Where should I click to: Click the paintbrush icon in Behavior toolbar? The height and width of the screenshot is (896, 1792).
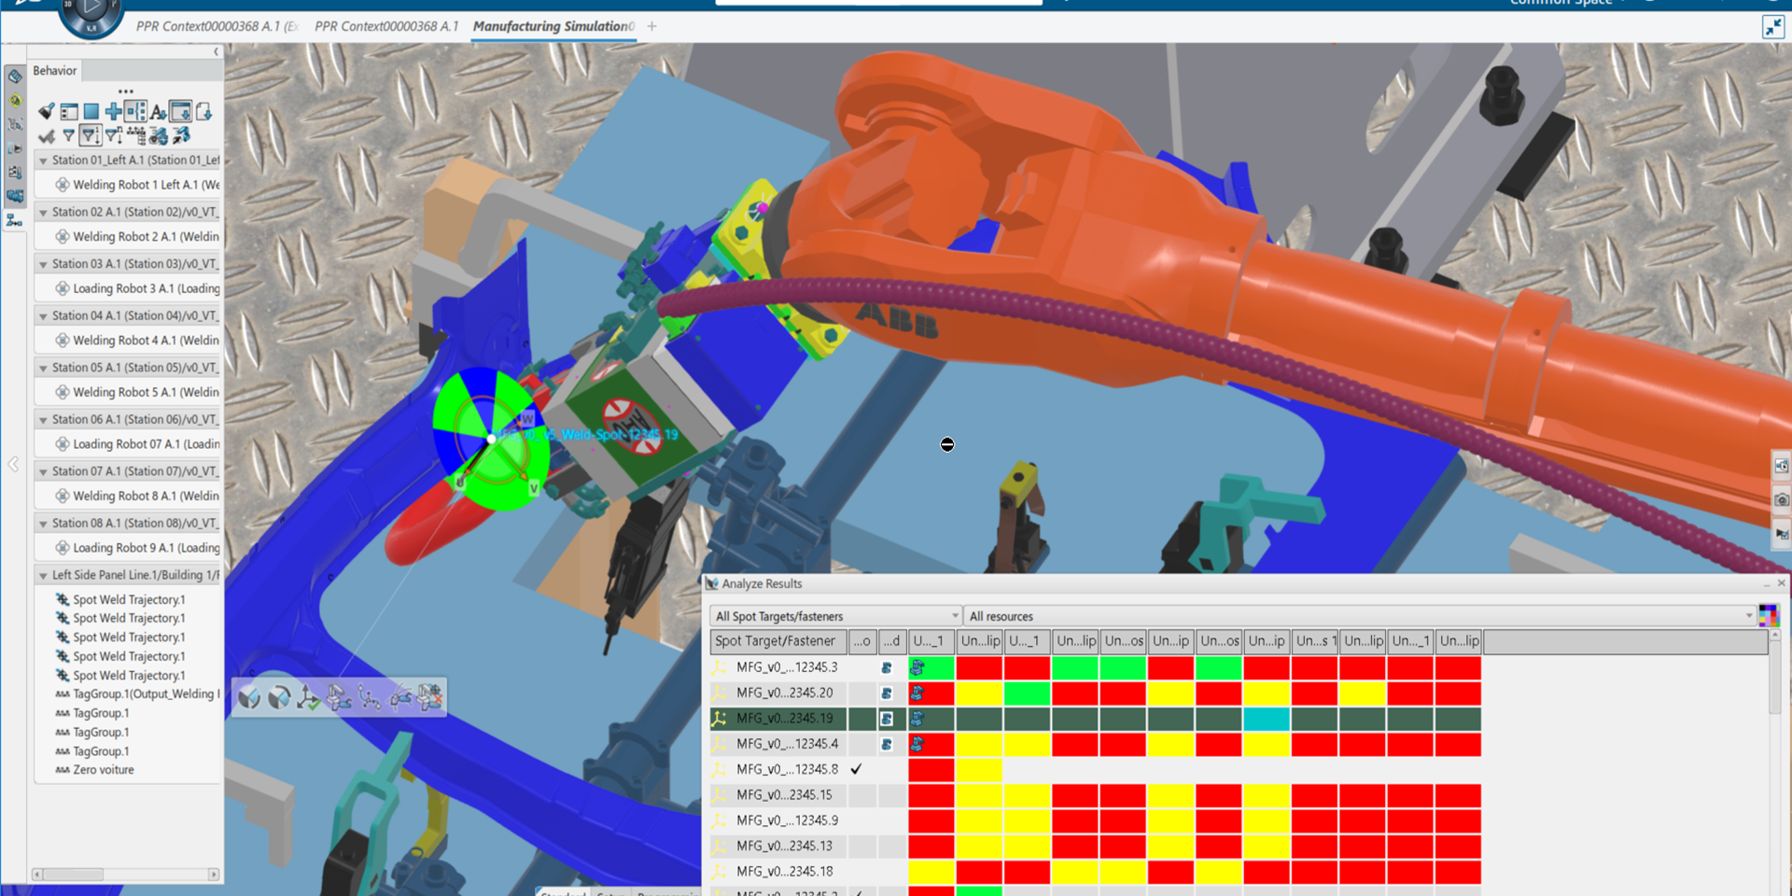pyautogui.click(x=46, y=112)
